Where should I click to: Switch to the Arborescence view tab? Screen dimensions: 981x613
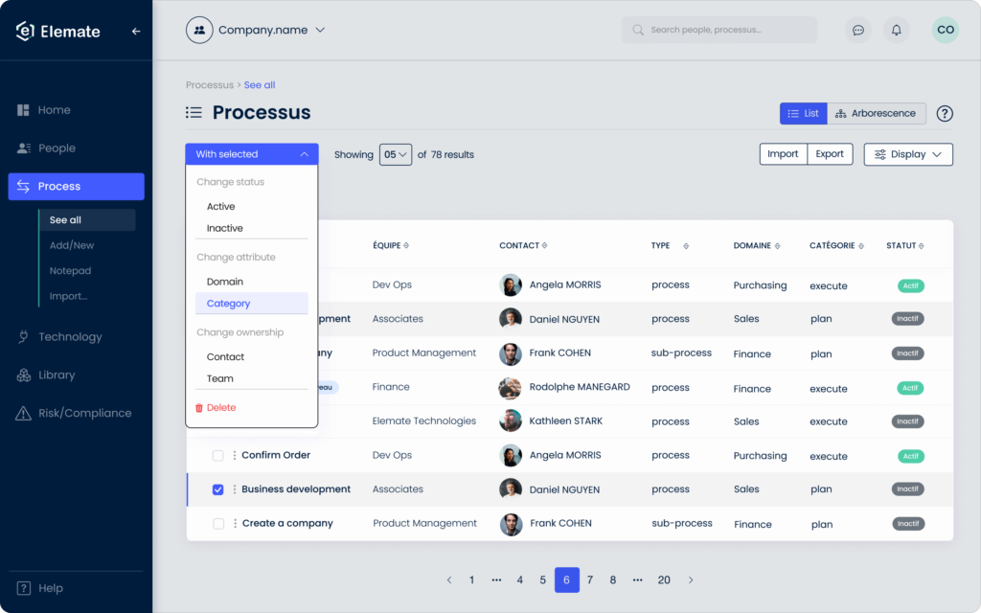pyautogui.click(x=877, y=113)
